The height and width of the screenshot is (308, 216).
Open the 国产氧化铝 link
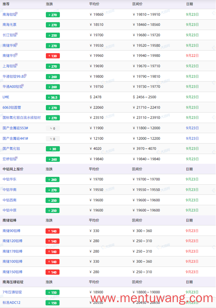(11, 149)
